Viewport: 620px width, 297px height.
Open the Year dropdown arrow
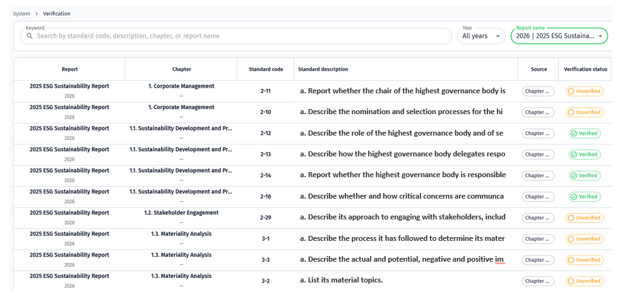[498, 37]
